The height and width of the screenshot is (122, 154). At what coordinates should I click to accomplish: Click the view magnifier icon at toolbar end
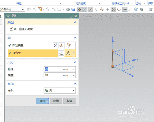point(151,10)
